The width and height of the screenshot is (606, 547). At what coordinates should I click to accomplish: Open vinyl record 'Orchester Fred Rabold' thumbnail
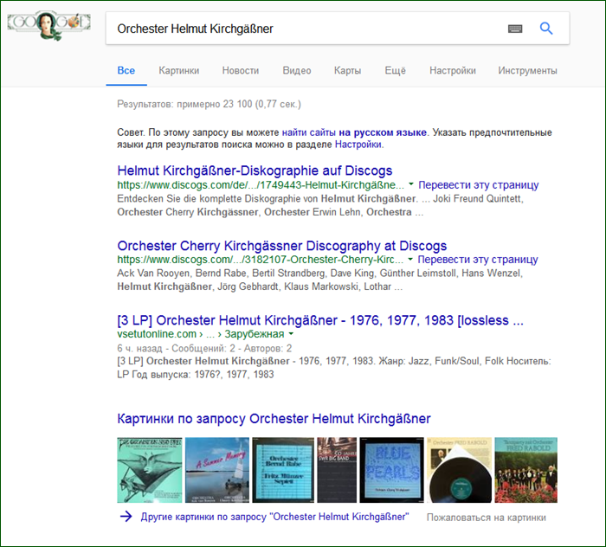459,470
